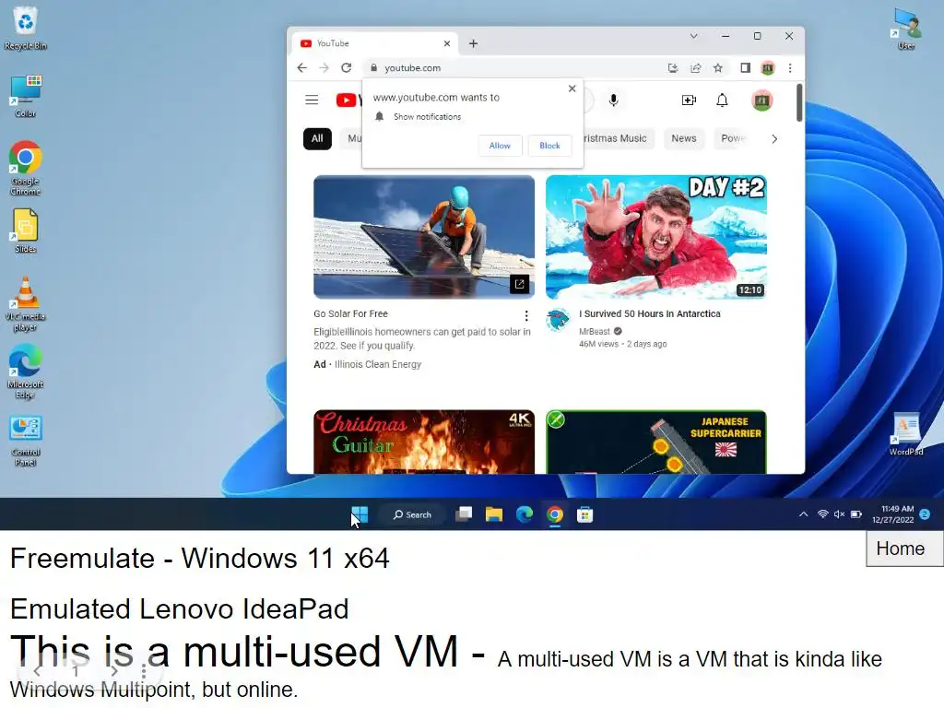
Task: Go to YouTube home via logo
Action: click(348, 100)
